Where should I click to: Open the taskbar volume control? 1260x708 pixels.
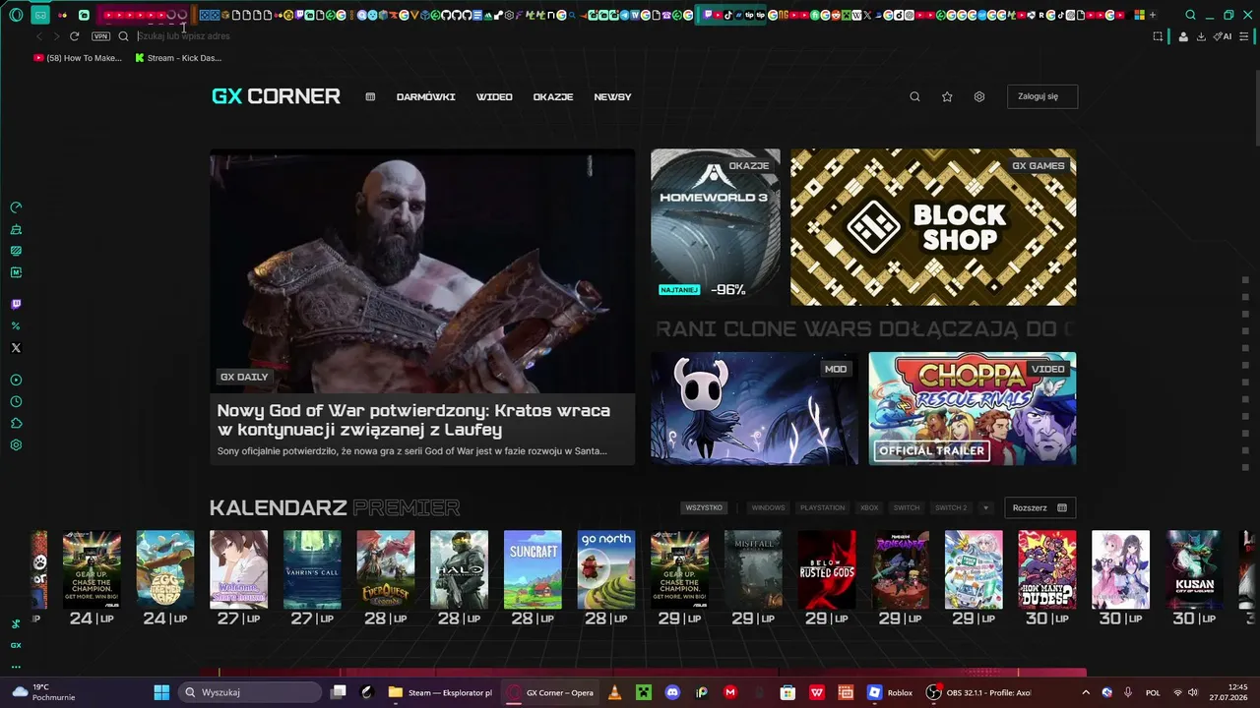pyautogui.click(x=1192, y=692)
